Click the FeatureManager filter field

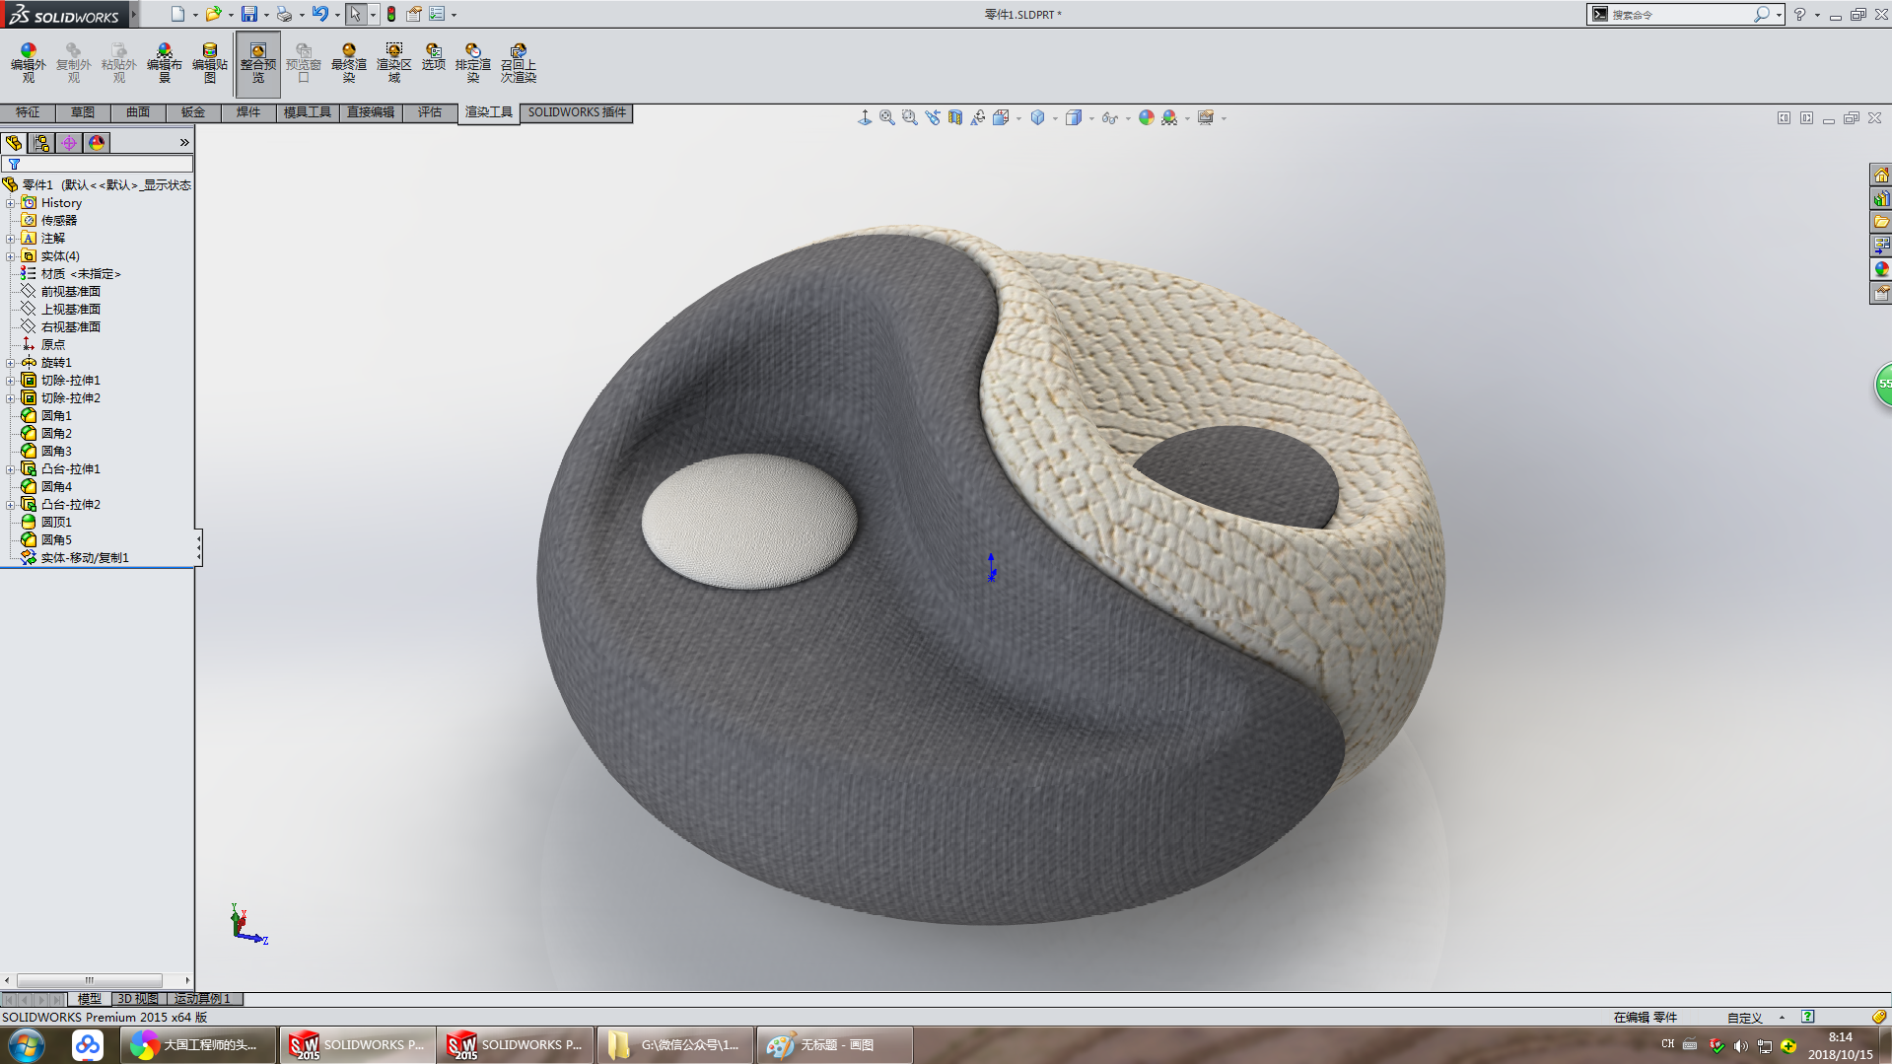[x=97, y=165]
